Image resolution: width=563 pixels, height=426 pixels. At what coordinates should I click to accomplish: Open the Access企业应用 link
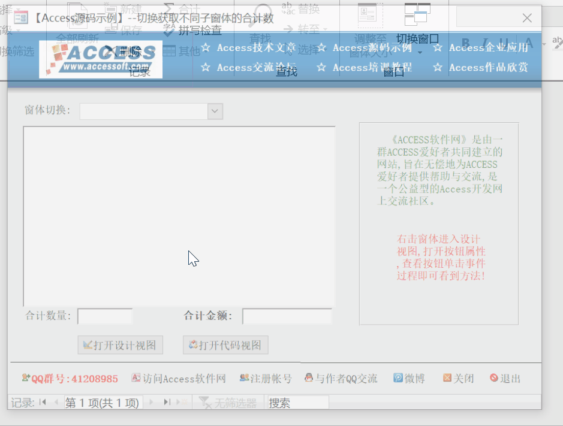(488, 48)
